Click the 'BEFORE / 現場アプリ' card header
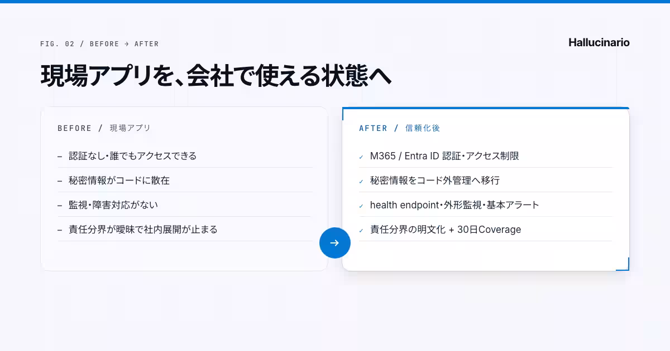The height and width of the screenshot is (351, 670). click(104, 128)
